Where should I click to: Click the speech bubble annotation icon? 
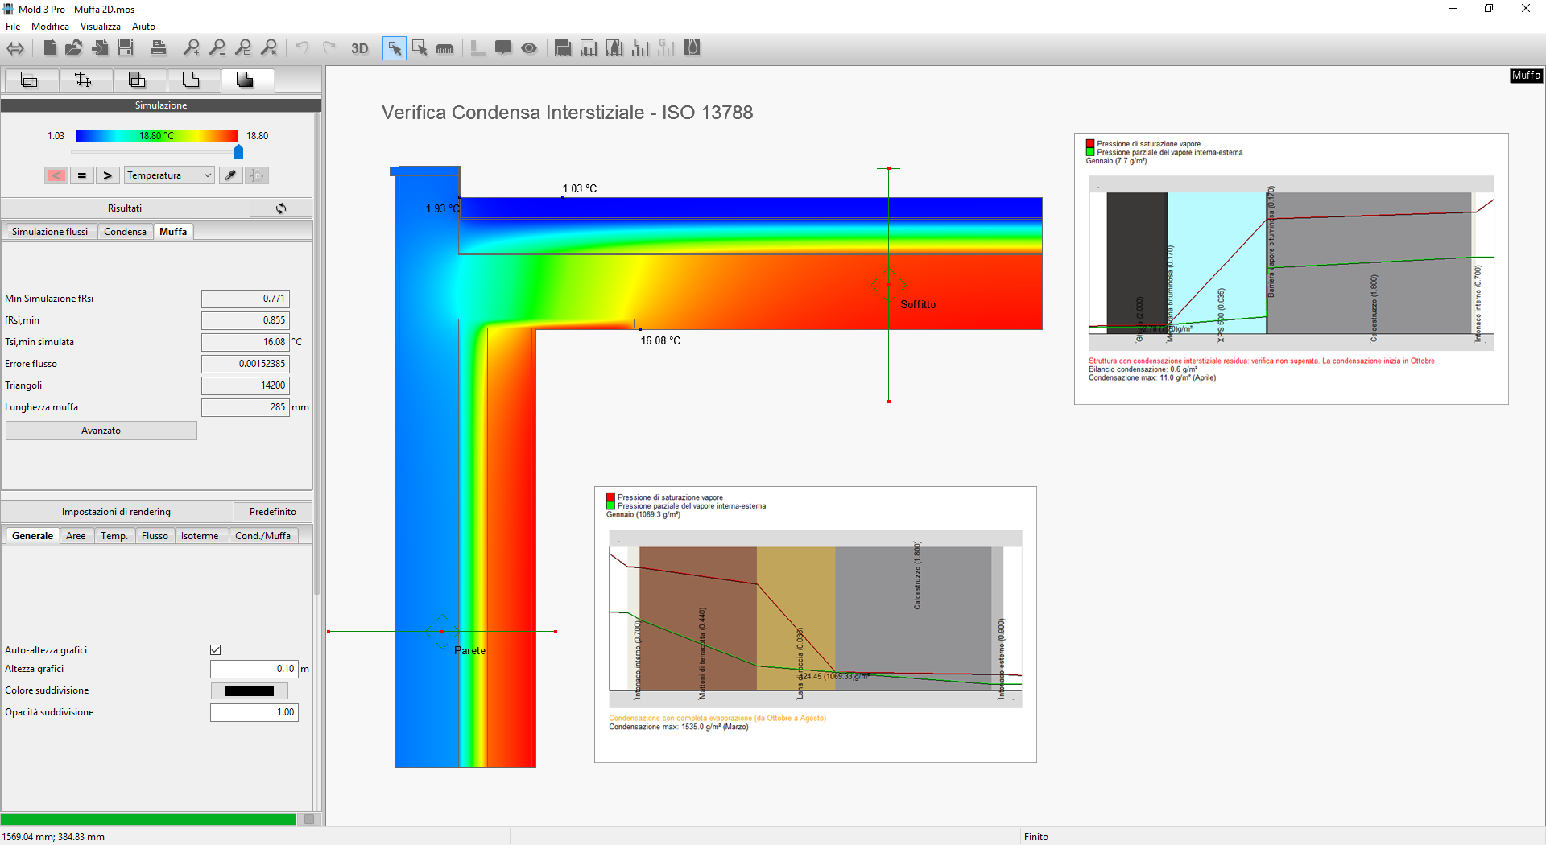(x=503, y=48)
